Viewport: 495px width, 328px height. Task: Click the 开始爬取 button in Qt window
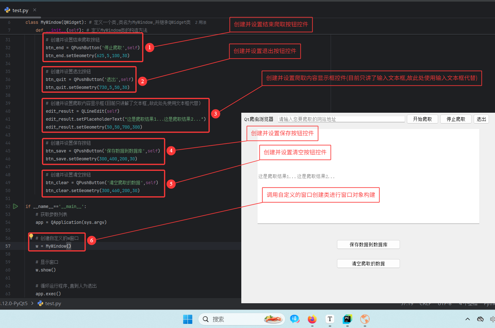click(x=423, y=119)
